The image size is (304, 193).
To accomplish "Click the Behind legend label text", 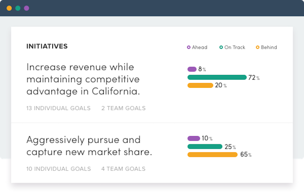I will tap(269, 47).
